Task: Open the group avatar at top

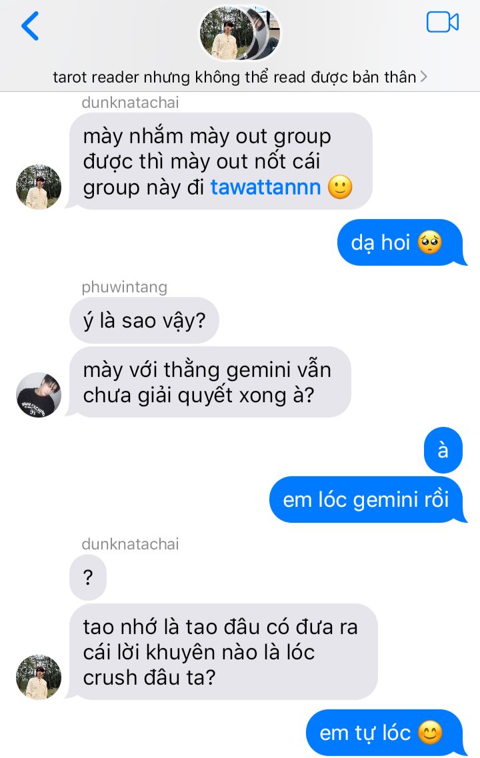Action: [239, 33]
